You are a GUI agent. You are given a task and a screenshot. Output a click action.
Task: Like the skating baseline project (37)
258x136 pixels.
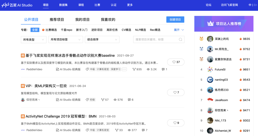(x=176, y=62)
